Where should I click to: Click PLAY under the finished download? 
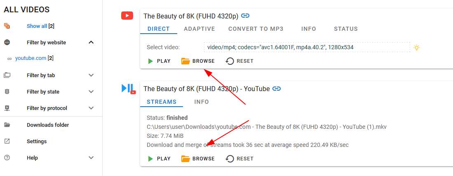[159, 159]
